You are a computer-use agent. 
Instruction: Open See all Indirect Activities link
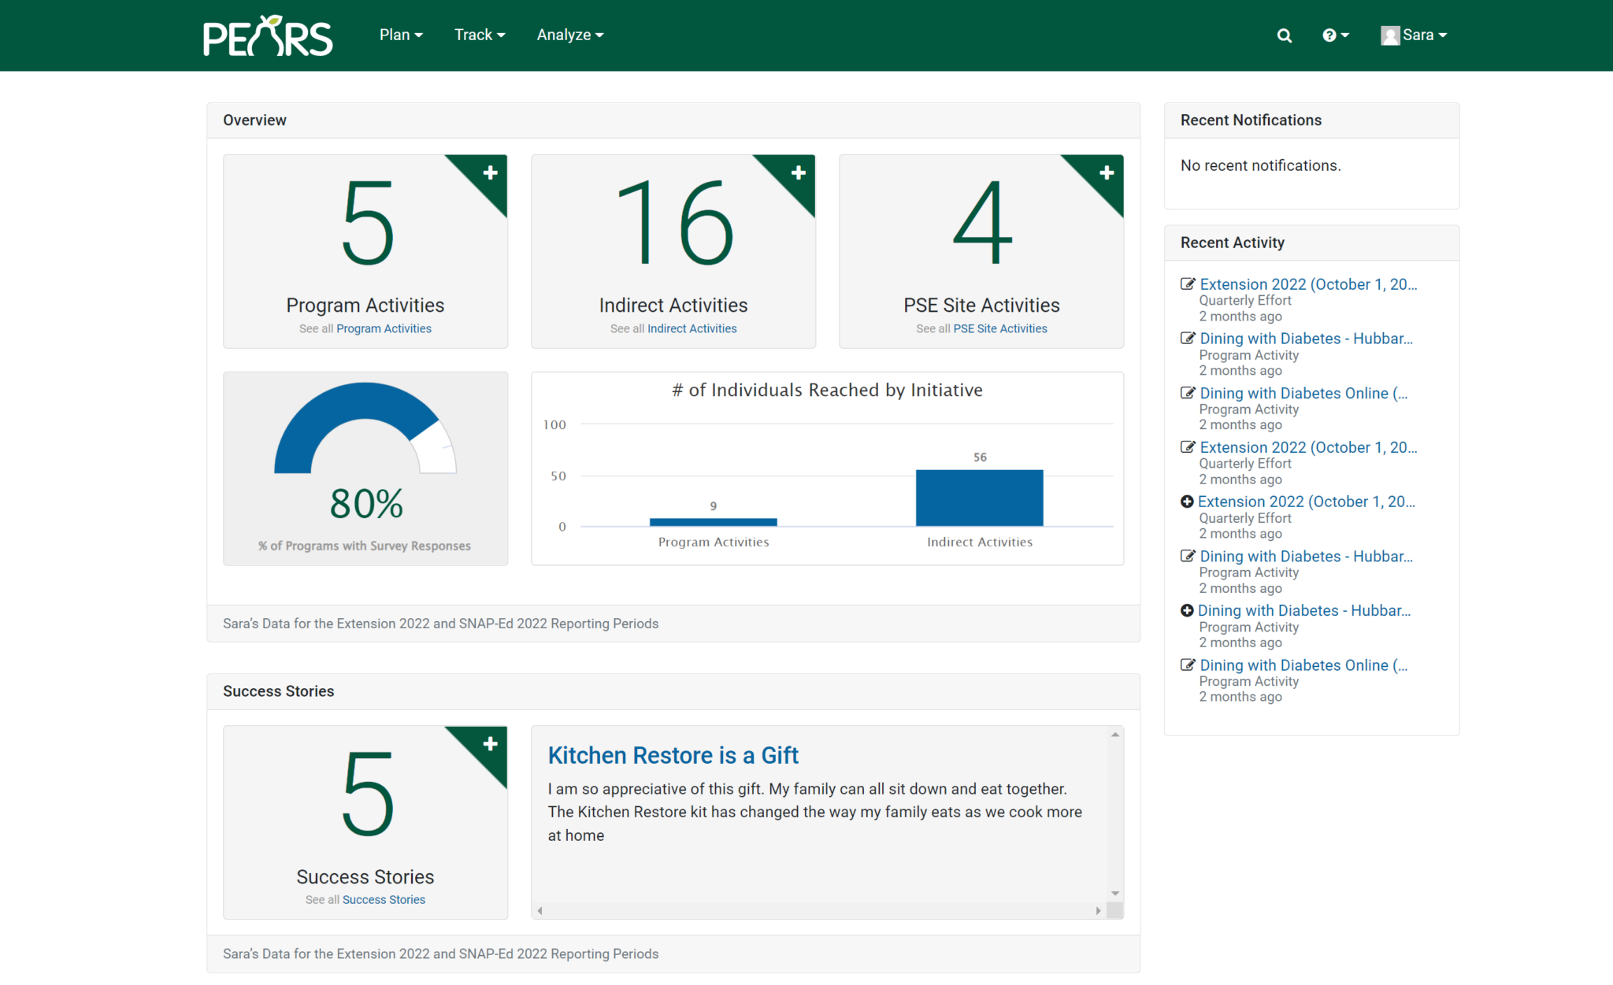(692, 328)
